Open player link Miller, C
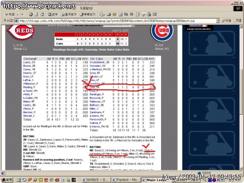Image resolution: width=244 pixels, height=183 pixels. [94, 109]
